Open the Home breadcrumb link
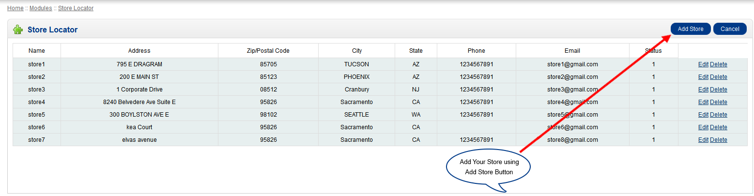Screen dimensions: 754x196 pos(15,8)
